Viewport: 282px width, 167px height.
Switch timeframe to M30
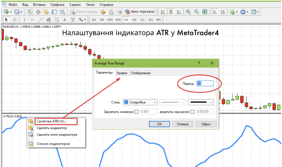pyautogui.click(x=118, y=20)
